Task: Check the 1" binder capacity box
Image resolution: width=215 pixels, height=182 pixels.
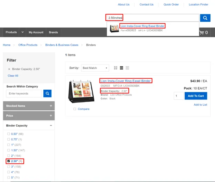Action: pyautogui.click(x=9, y=145)
